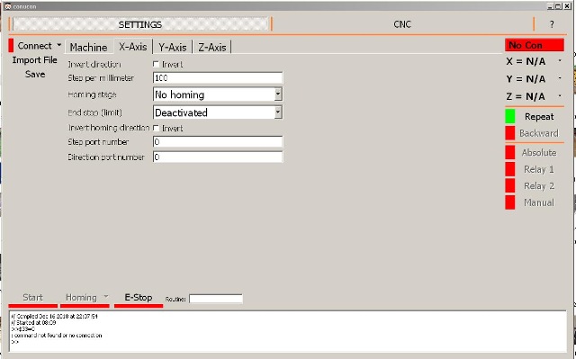Image resolution: width=576 pixels, height=359 pixels.
Task: Open the ? help tab
Action: point(552,24)
